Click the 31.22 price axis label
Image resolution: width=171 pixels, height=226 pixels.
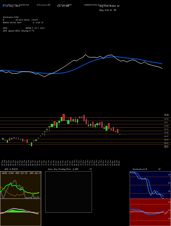click(166, 126)
